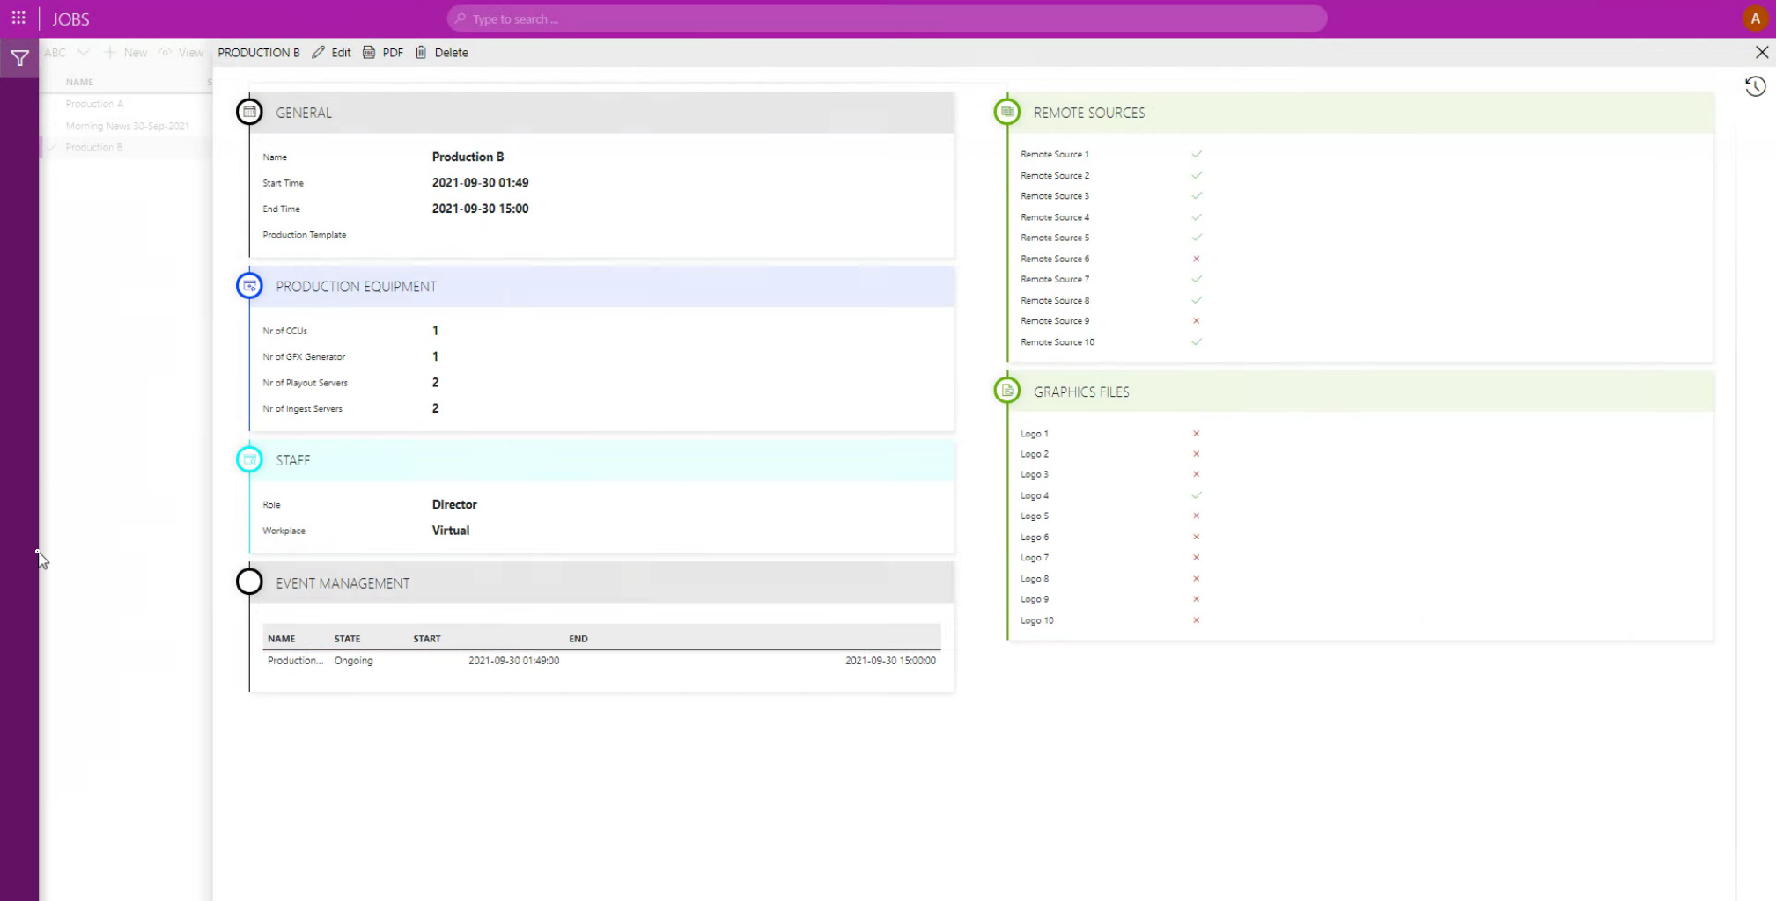This screenshot has width=1776, height=901.
Task: Click the Logo 10 label
Action: point(1037,620)
